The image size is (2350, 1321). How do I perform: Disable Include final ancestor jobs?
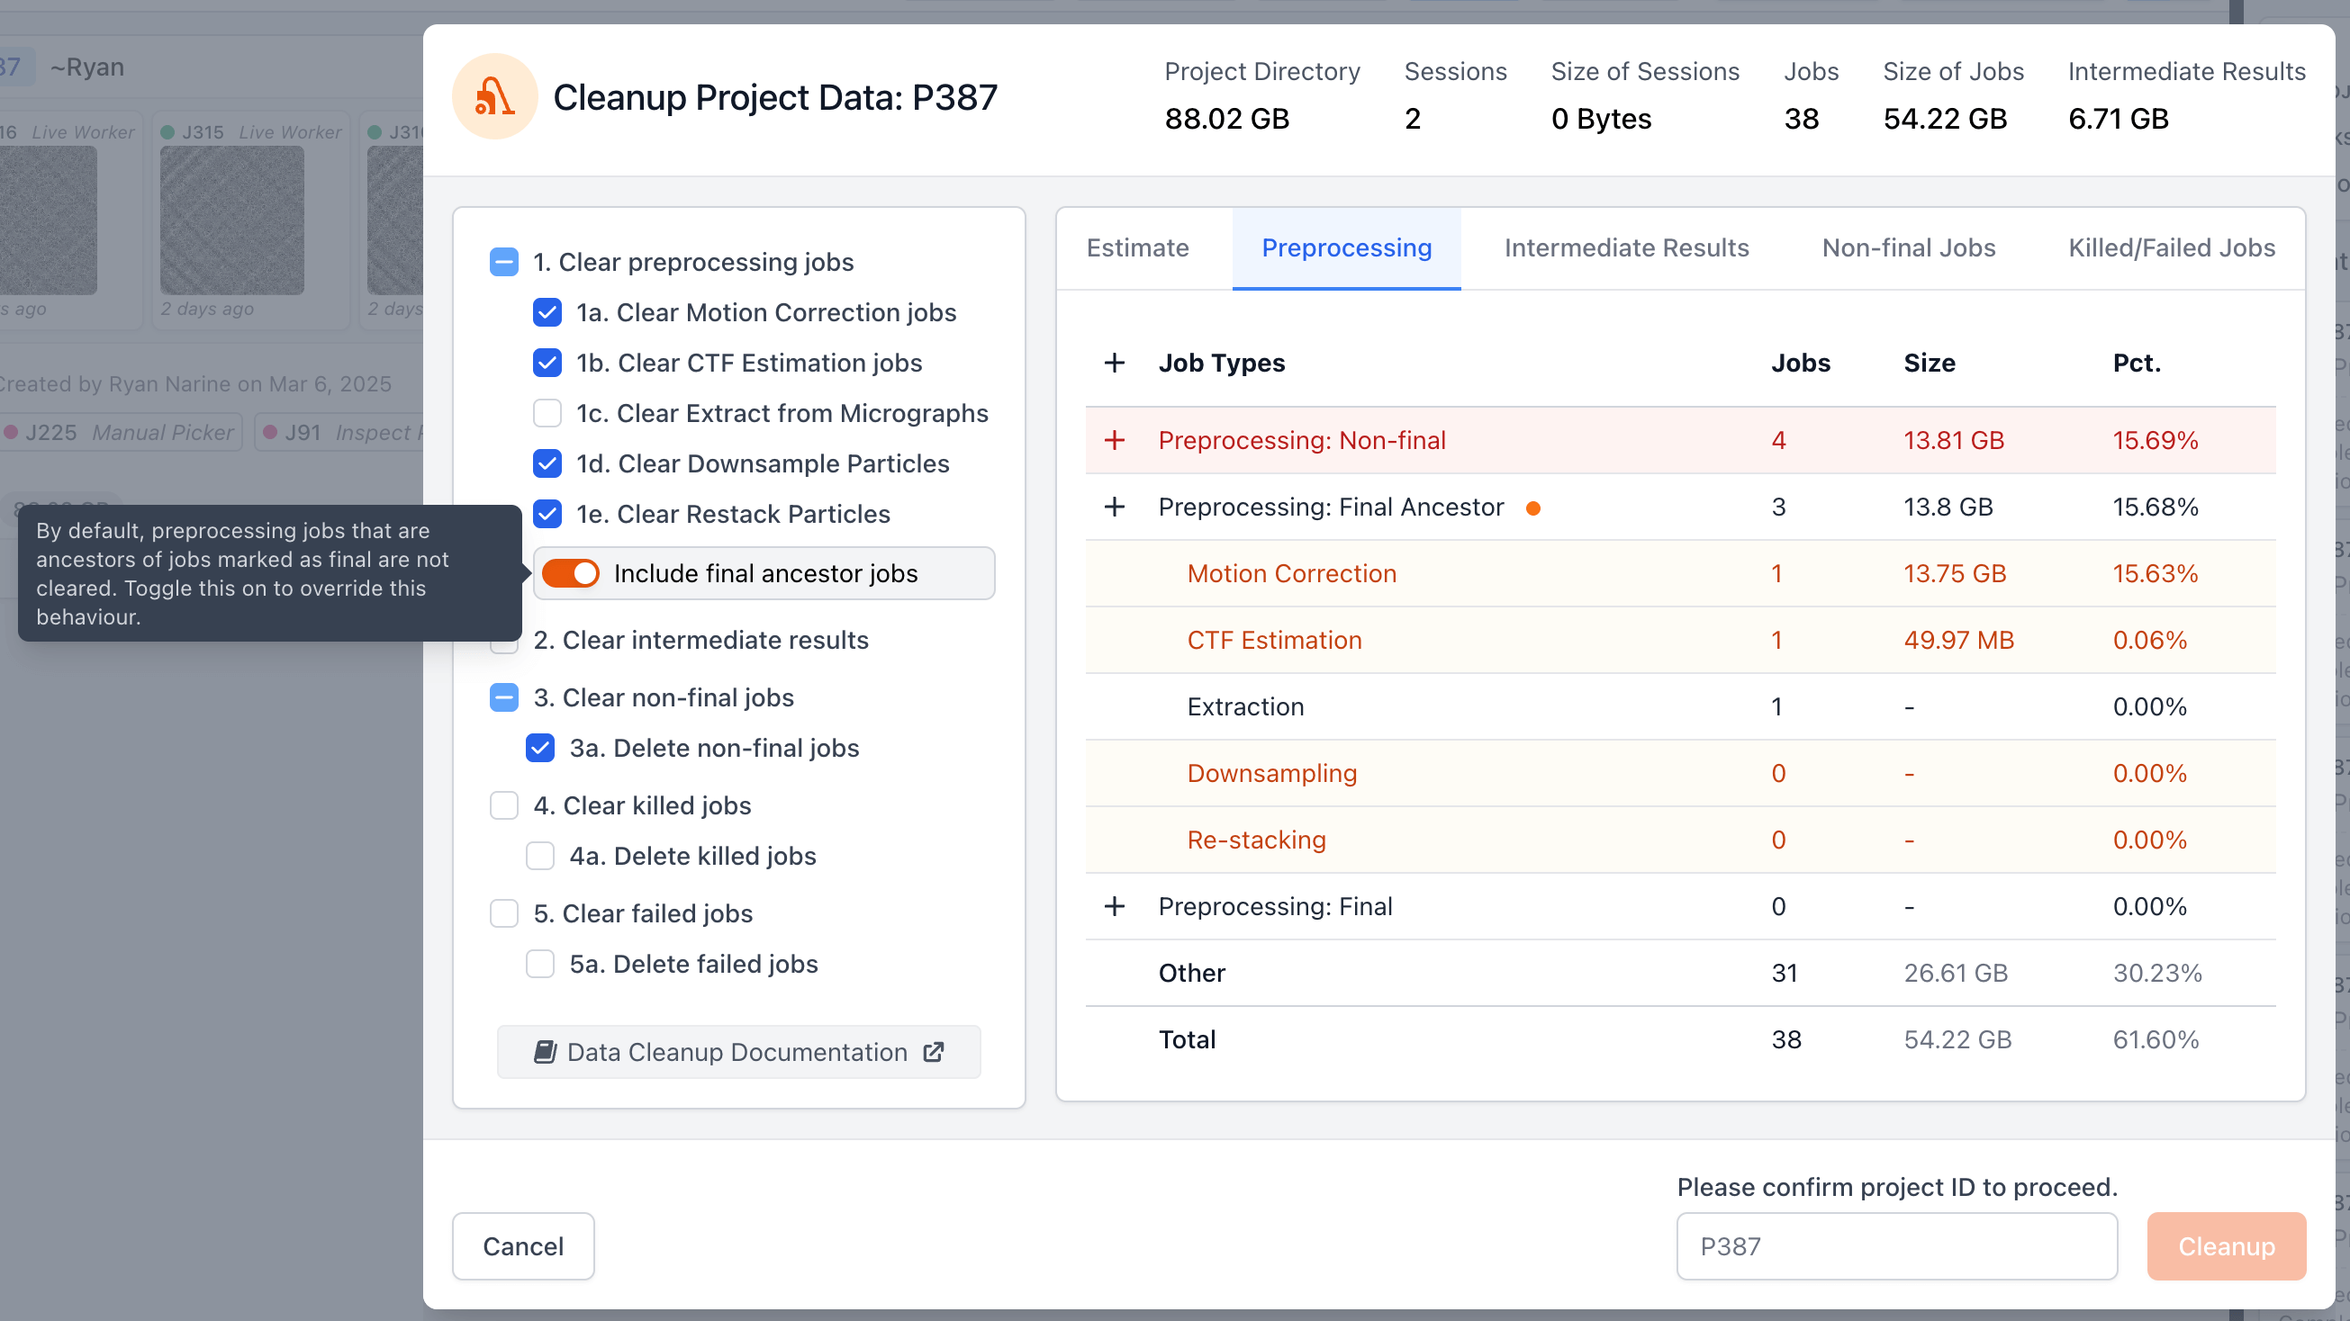tap(570, 573)
